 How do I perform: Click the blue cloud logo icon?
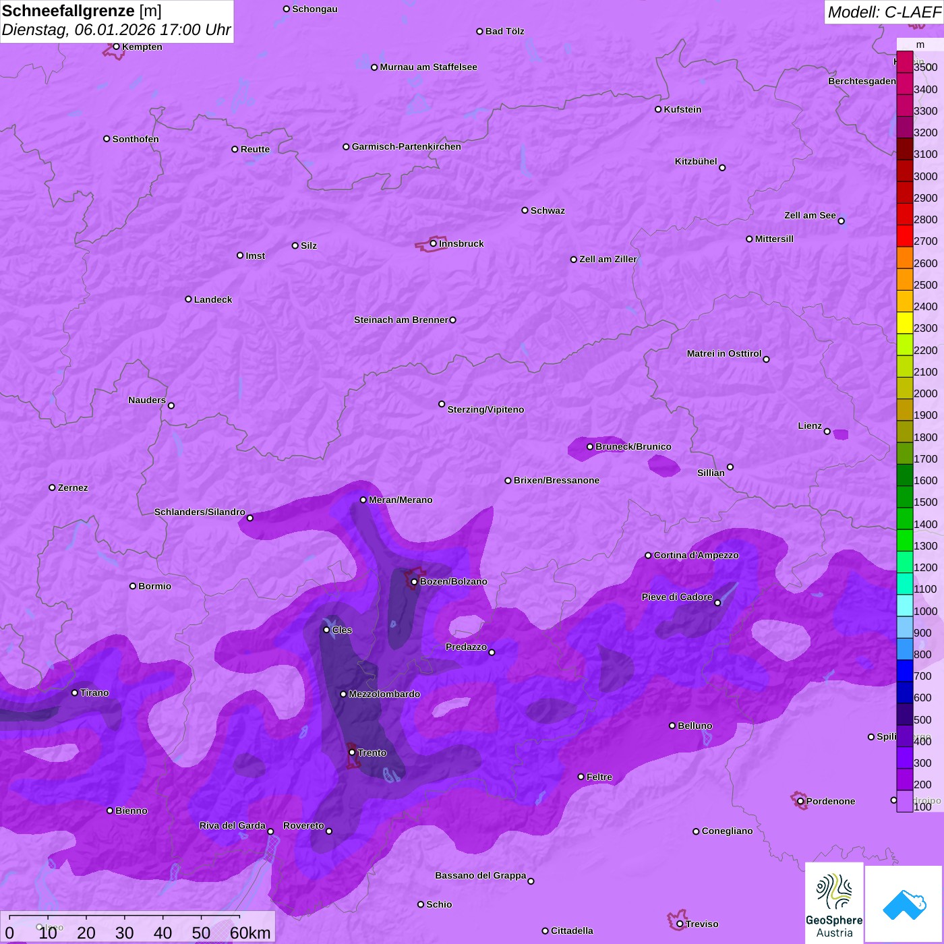click(904, 904)
